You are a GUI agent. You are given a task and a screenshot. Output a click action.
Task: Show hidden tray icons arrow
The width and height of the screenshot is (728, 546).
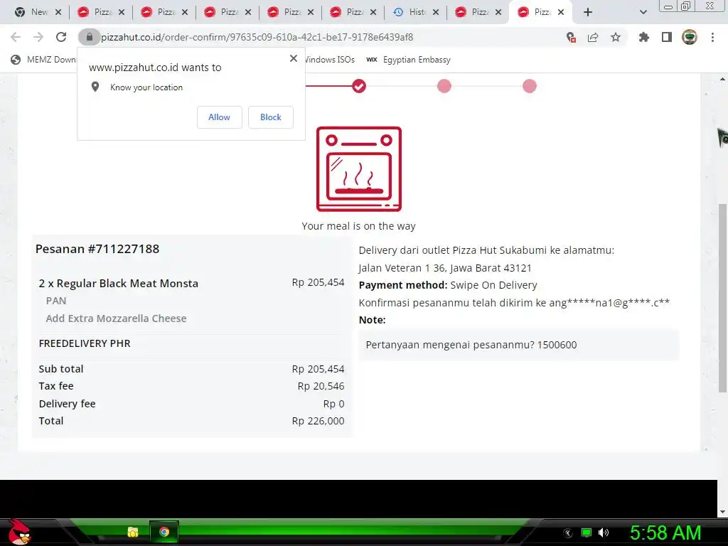pos(568,533)
